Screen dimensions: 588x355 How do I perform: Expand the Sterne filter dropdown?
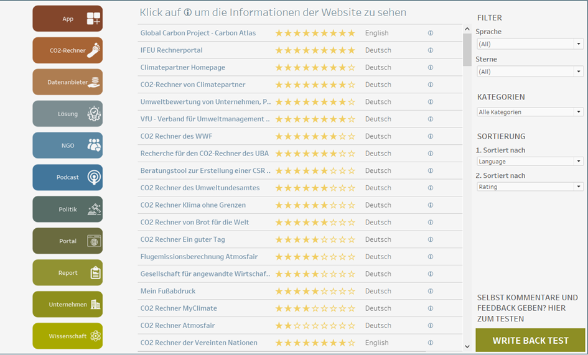tap(530, 71)
